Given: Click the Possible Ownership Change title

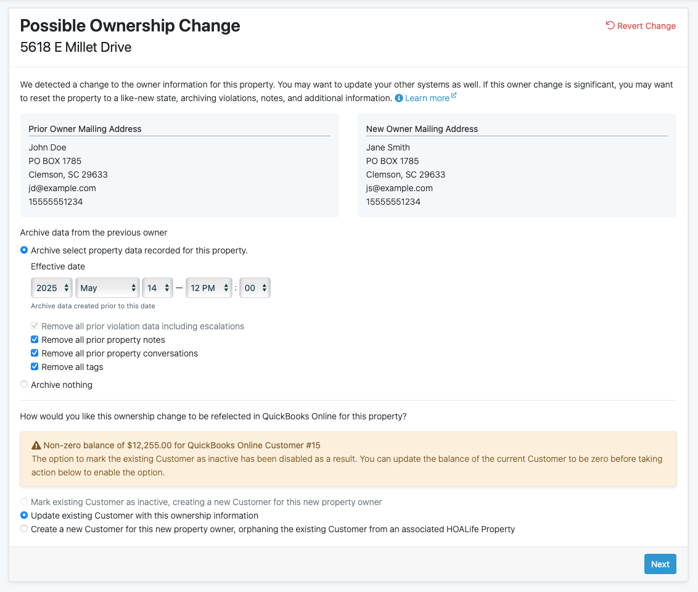Looking at the screenshot, I should [x=130, y=26].
